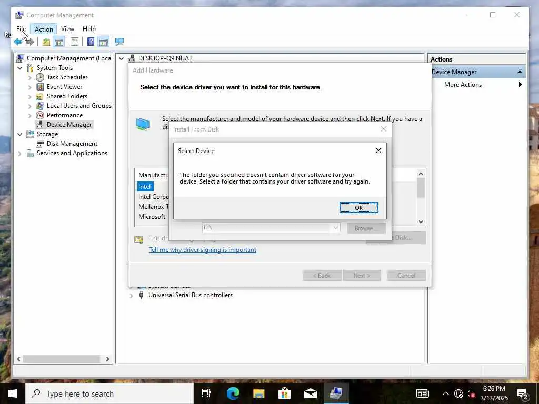Open Windows Start menu
Image resolution: width=539 pixels, height=404 pixels.
click(x=13, y=393)
